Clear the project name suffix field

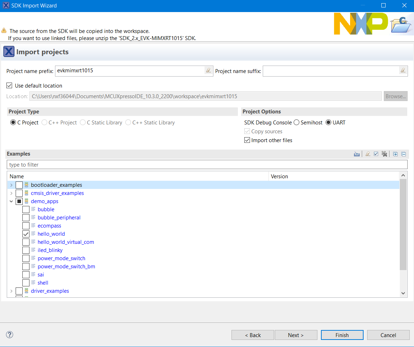[x=403, y=71]
